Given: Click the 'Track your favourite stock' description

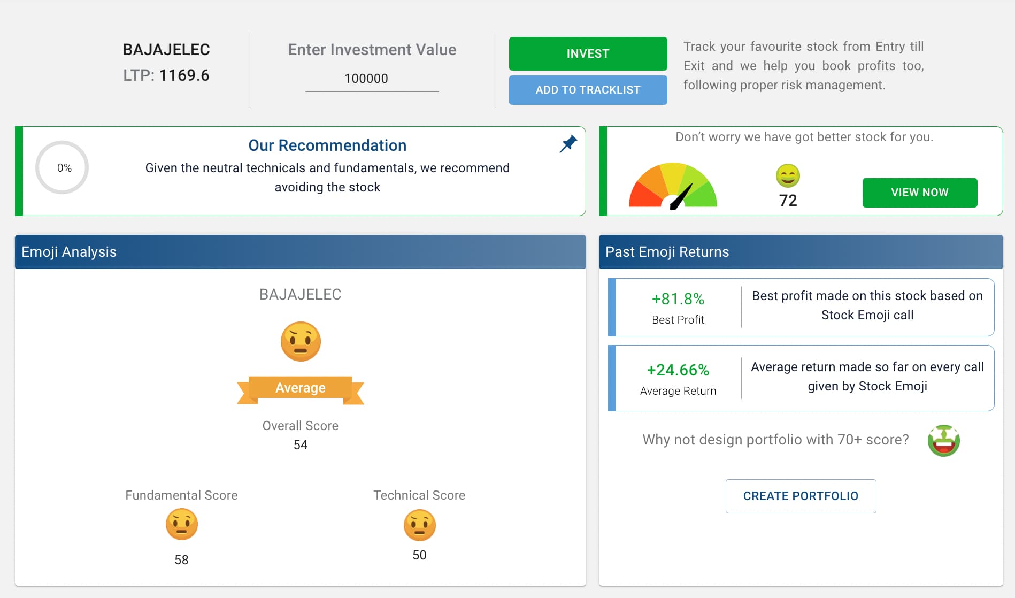Looking at the screenshot, I should coord(804,66).
